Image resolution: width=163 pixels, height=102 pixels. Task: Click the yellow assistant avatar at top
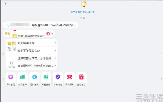(x=84, y=4)
